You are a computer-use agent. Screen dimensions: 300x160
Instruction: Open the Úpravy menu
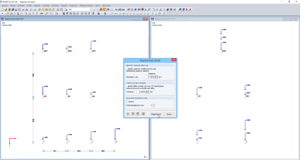point(13,6)
